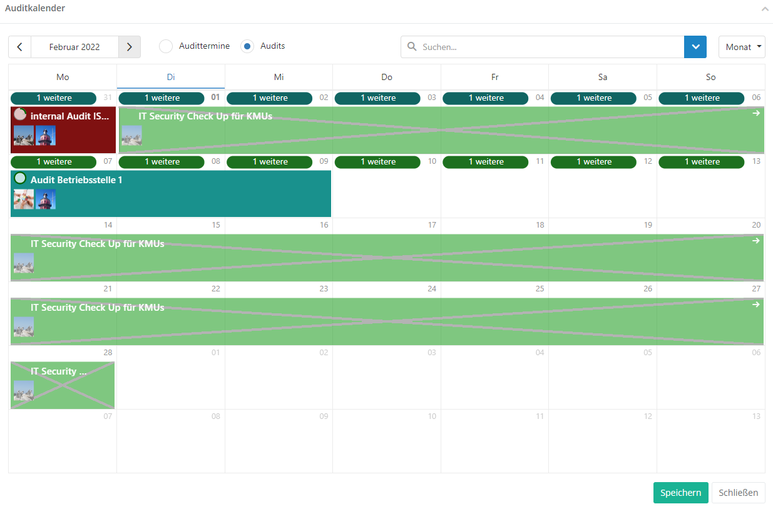Expand '1 weitere' on Monday 31
Image resolution: width=773 pixels, height=509 pixels.
click(54, 98)
